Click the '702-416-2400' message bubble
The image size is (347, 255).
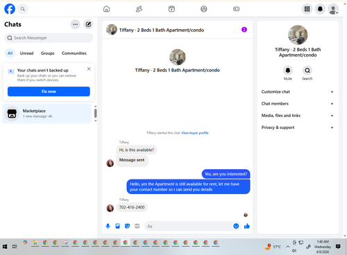pyautogui.click(x=132, y=207)
